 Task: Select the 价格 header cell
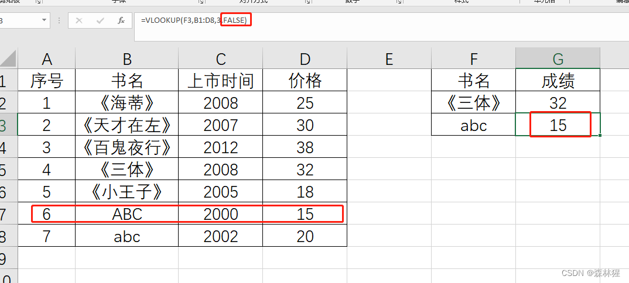(x=305, y=80)
